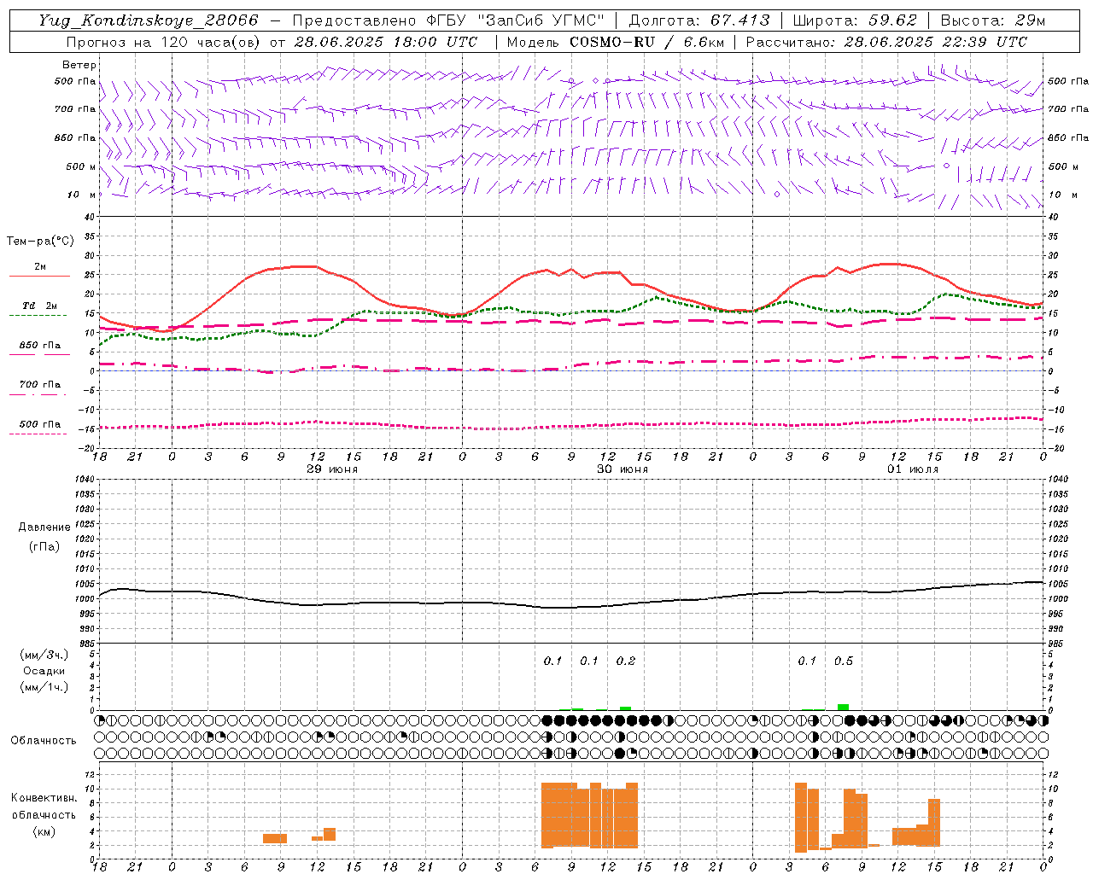The width and height of the screenshot is (1093, 874).
Task: Click the 0.5 precipitation value
Action: click(844, 661)
